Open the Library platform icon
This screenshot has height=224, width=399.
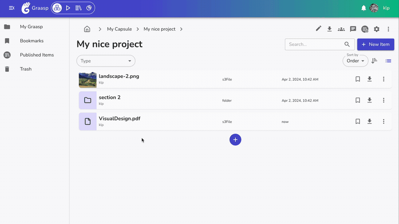(x=78, y=8)
